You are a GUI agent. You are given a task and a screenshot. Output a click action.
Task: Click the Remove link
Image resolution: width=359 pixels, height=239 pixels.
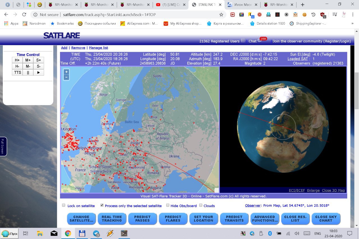[78, 48]
